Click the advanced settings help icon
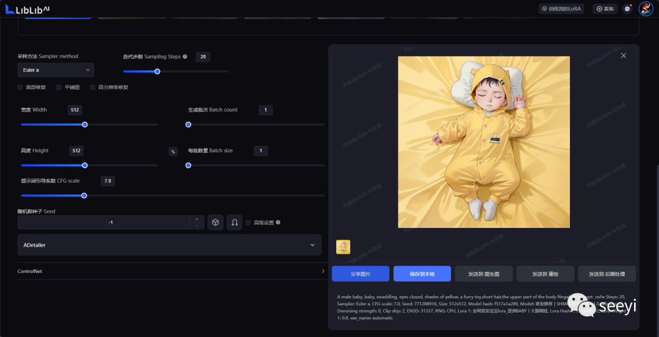This screenshot has height=337, width=659. [278, 222]
